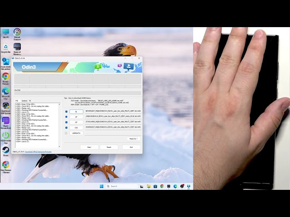Click the CP file button
The width and height of the screenshot is (290, 217).
point(76,122)
